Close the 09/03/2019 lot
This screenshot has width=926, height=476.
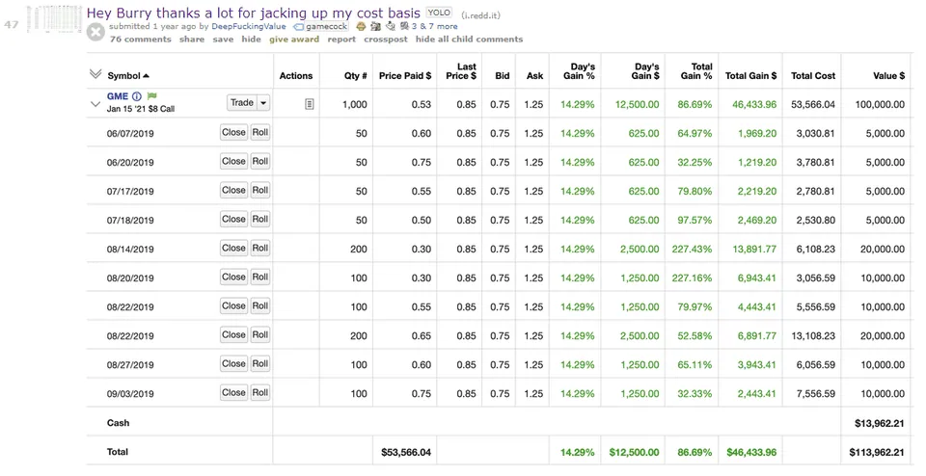pos(233,392)
